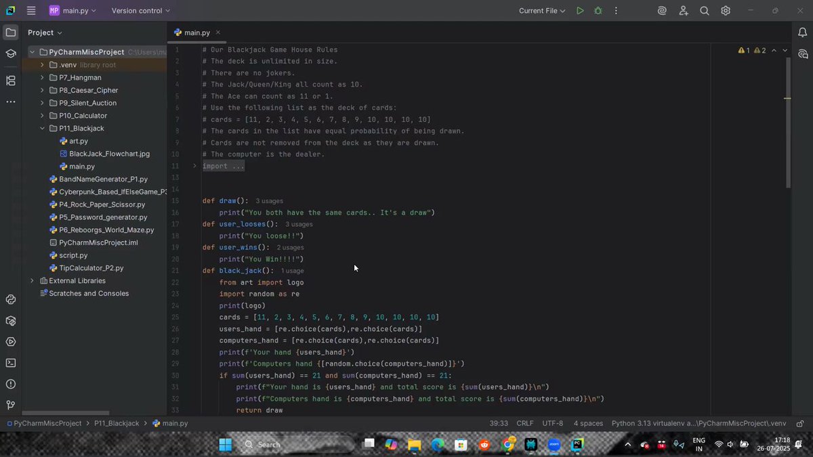Open script.py in project tree
Image resolution: width=813 pixels, height=457 pixels.
coord(68,255)
